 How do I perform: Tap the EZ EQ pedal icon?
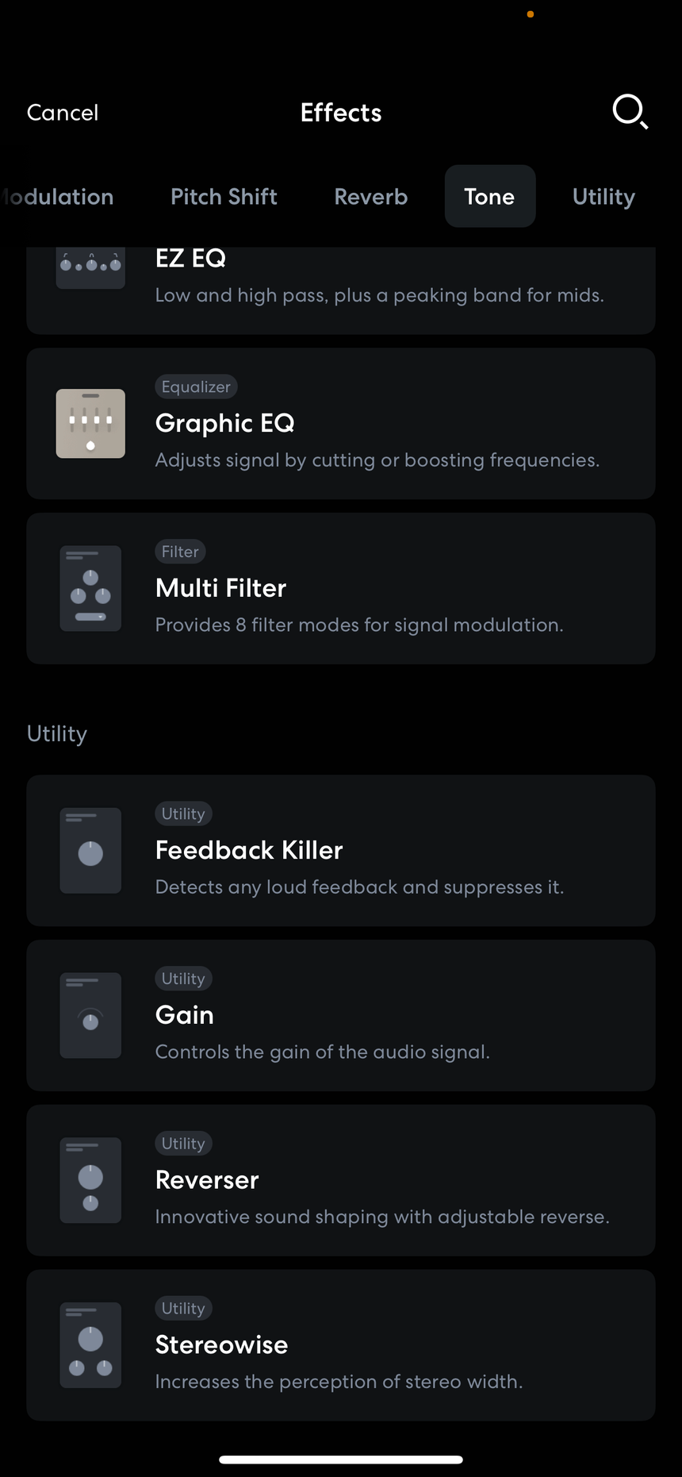tap(90, 267)
